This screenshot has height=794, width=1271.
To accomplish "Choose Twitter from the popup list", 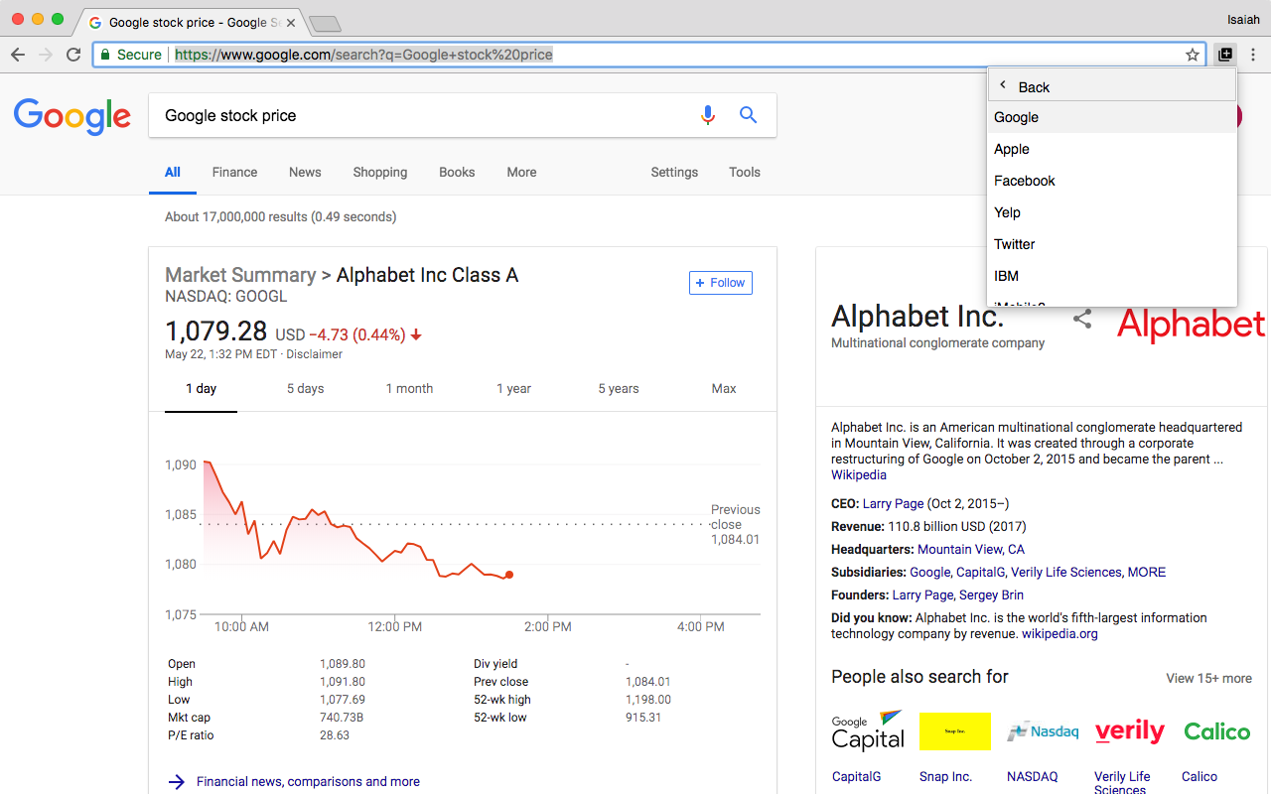I will (1015, 244).
